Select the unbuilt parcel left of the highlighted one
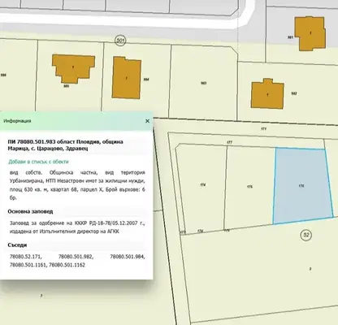The height and width of the screenshot is (325, 338). [249, 187]
